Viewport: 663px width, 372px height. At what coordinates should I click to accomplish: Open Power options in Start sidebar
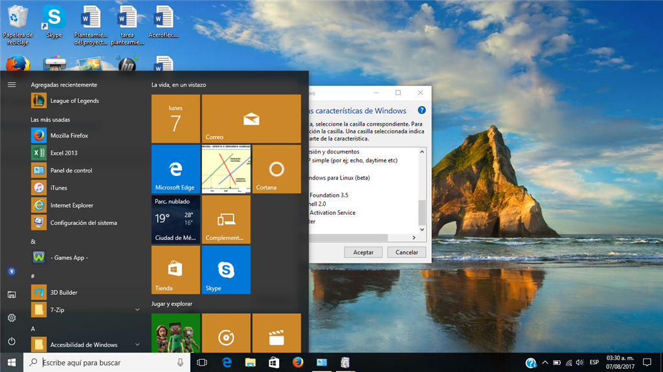click(12, 341)
